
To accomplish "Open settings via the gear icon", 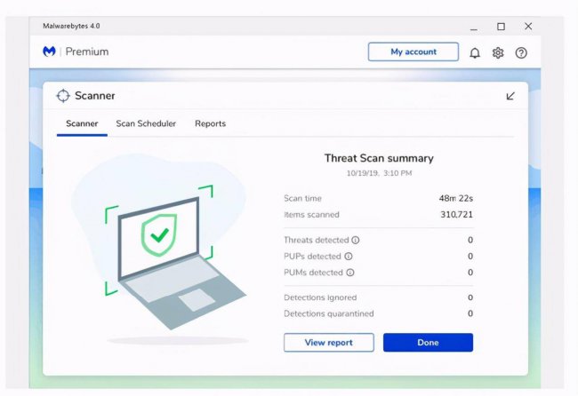I will pos(498,53).
